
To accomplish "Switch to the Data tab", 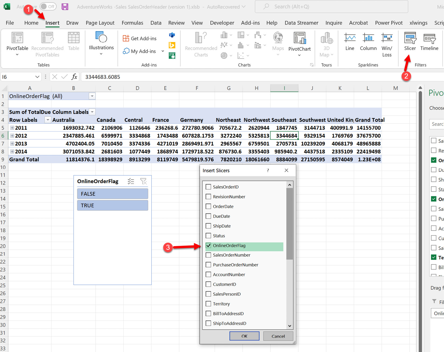I will (156, 23).
